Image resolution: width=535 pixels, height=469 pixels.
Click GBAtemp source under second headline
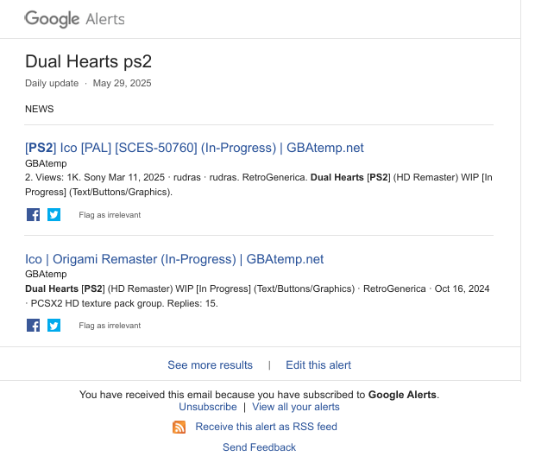pos(46,275)
